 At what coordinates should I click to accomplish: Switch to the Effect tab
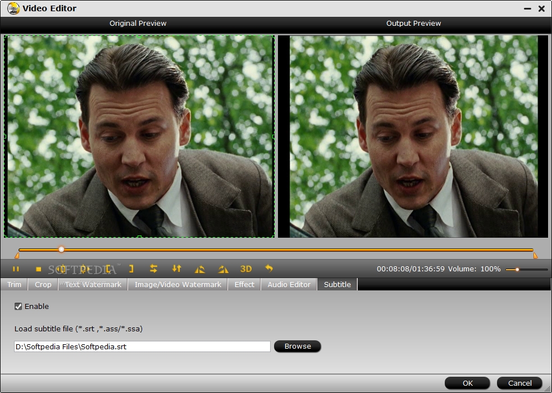pyautogui.click(x=244, y=284)
